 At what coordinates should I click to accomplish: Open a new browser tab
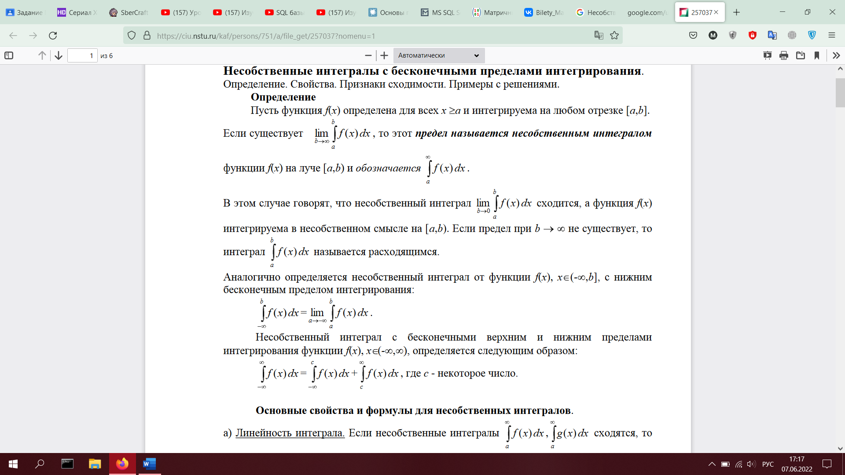[x=736, y=12]
